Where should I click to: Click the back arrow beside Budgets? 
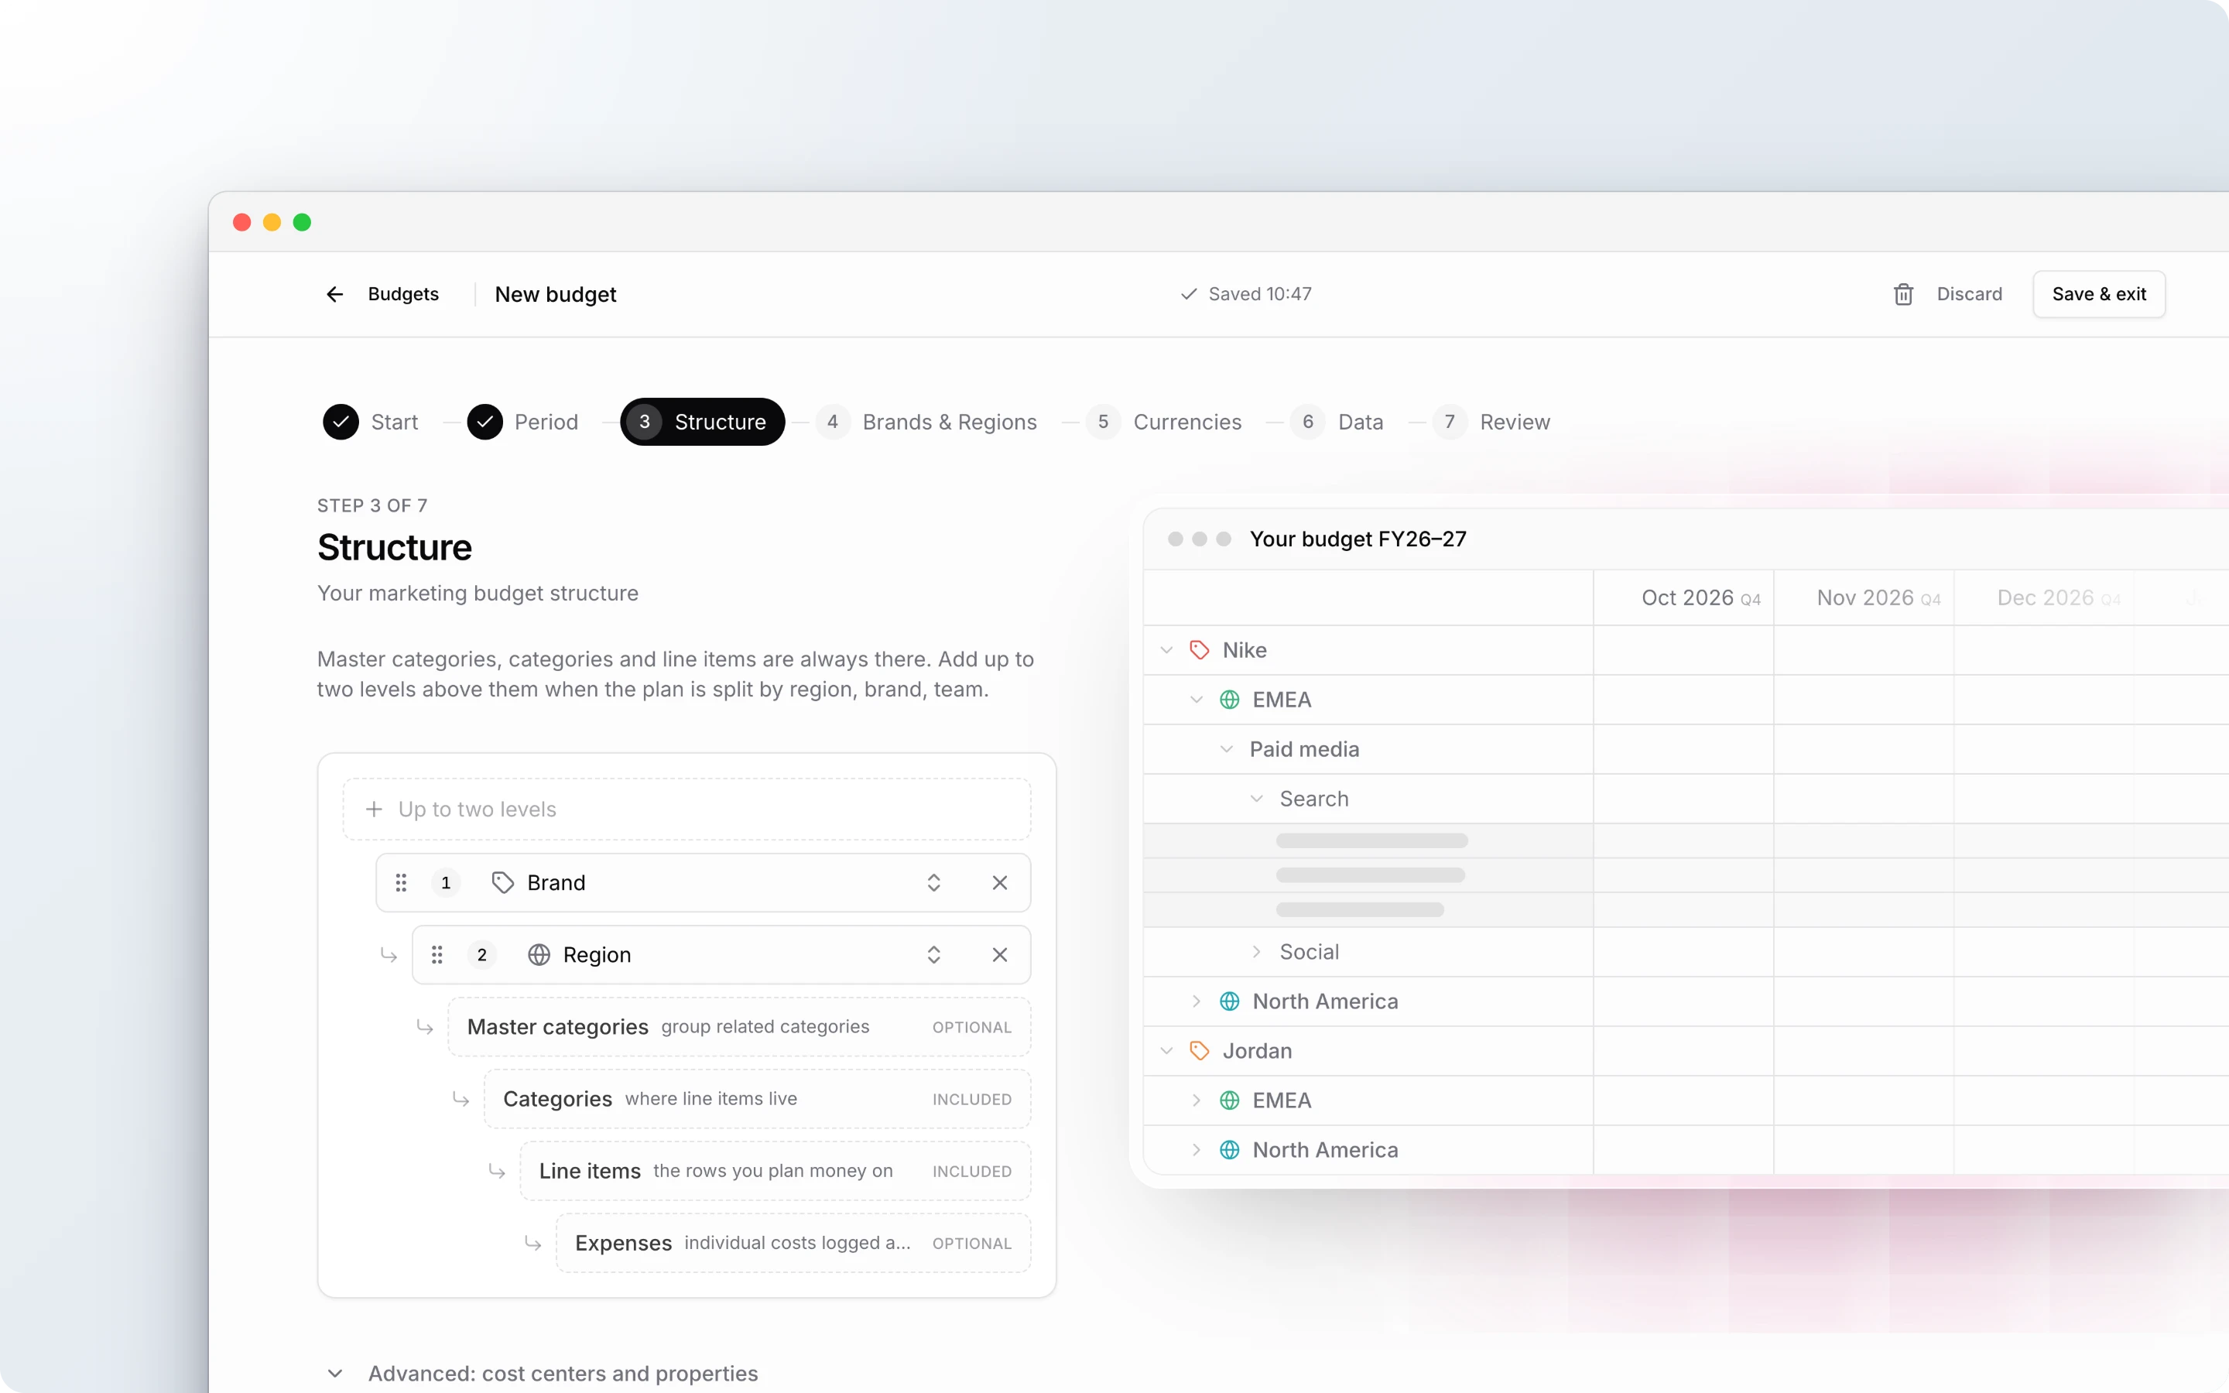coord(334,294)
